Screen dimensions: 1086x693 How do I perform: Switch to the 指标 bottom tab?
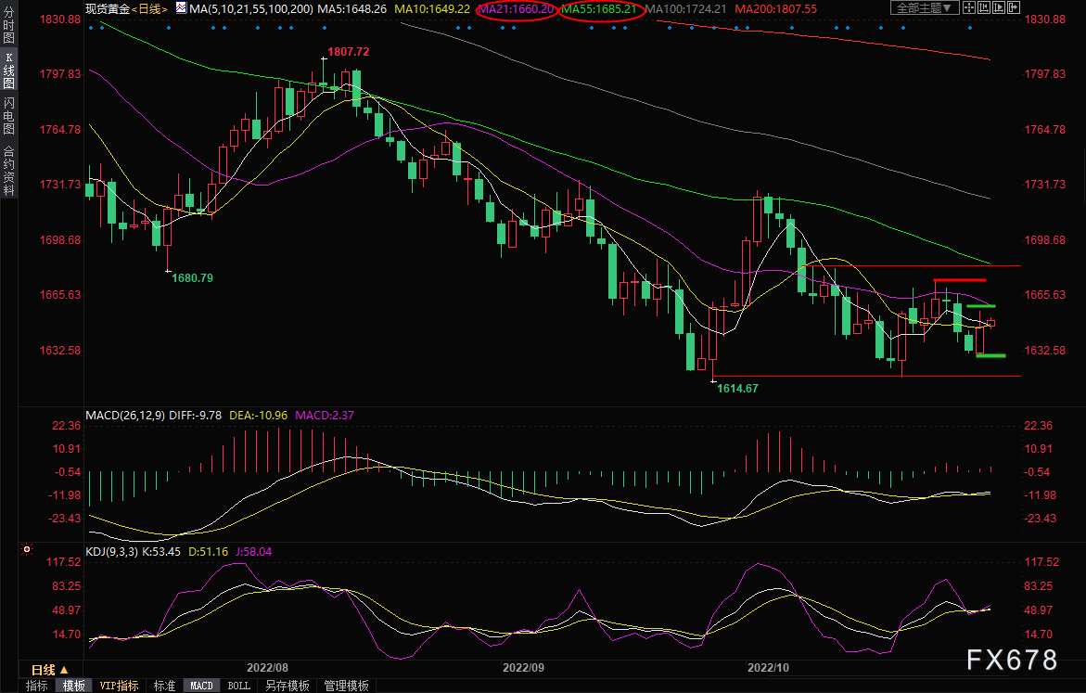(37, 686)
